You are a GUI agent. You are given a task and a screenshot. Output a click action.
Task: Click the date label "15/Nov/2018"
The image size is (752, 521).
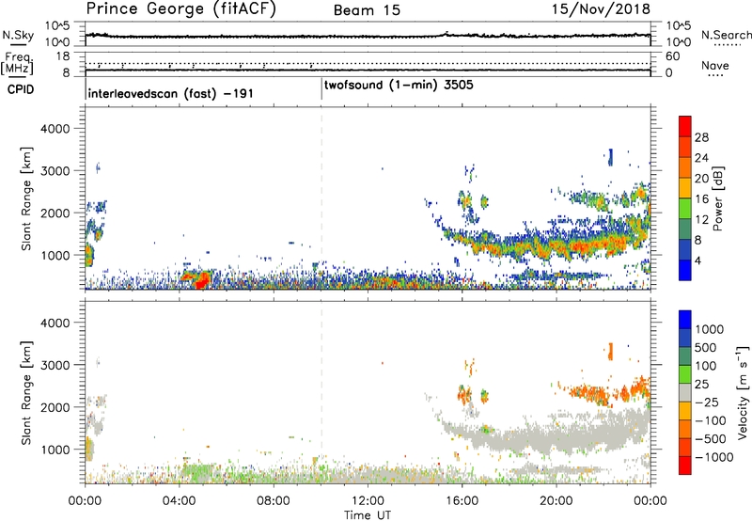click(601, 8)
